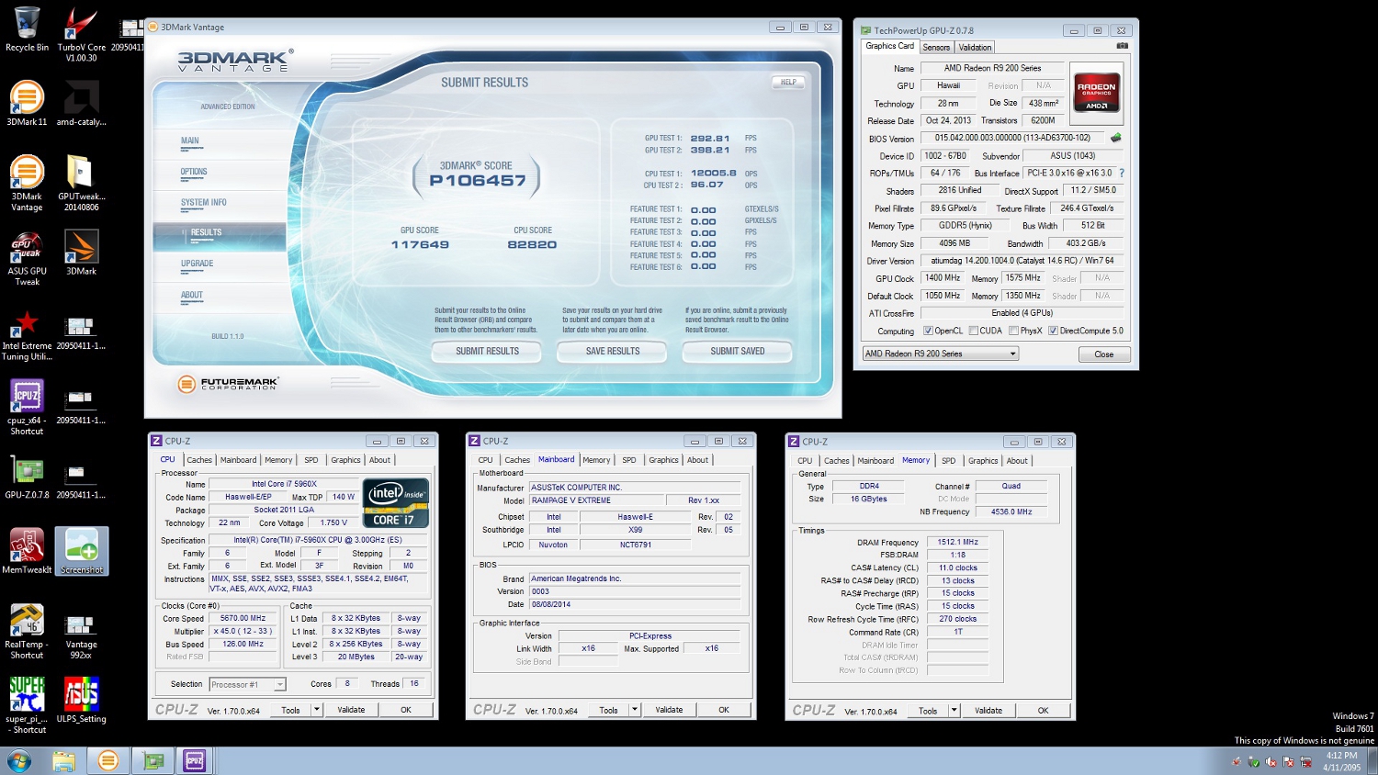Click the Close button in GPU-Z
Viewport: 1378px width, 775px height.
pos(1104,354)
